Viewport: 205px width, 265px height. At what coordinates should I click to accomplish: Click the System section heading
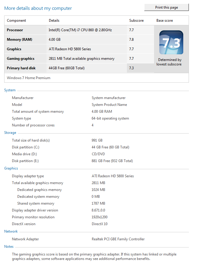click(x=10, y=90)
